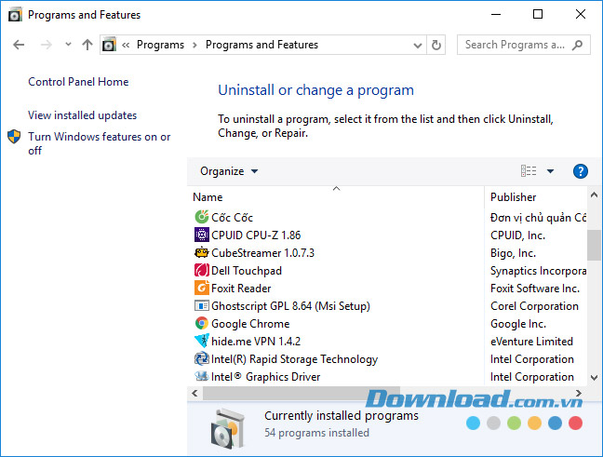Open help with the blue question mark
Screen dimensions: 603x457
point(581,171)
